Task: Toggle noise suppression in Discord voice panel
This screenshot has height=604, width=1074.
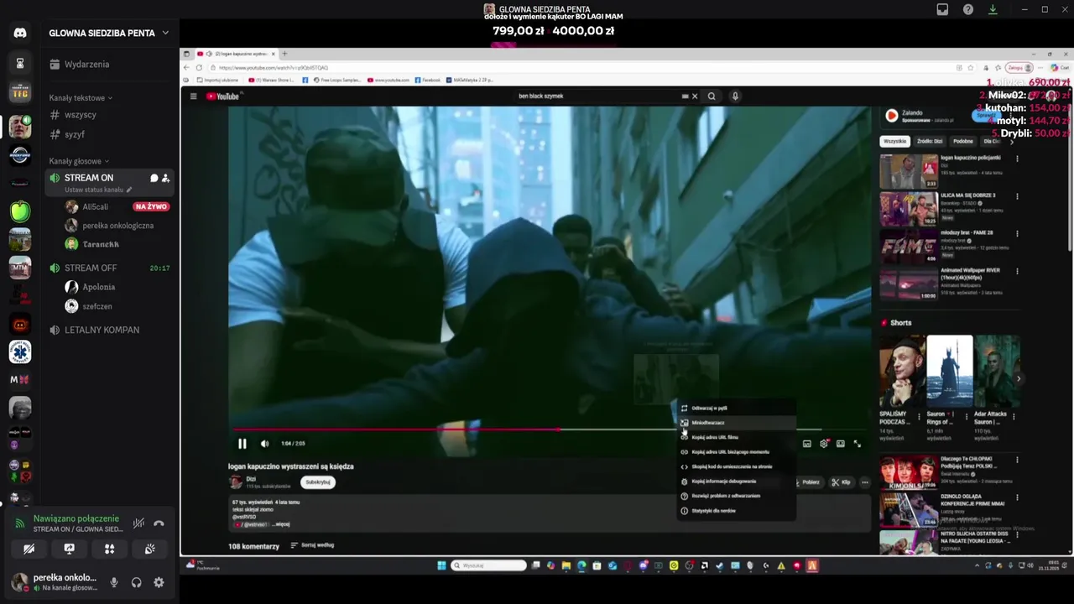Action: click(x=138, y=523)
